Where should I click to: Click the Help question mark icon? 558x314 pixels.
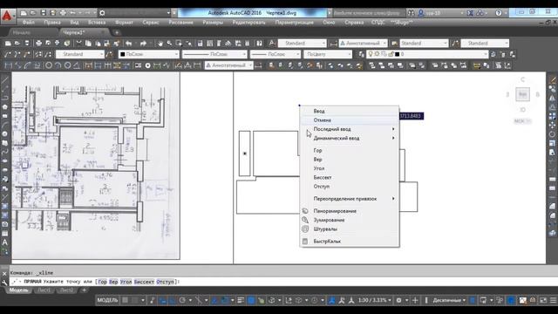pyautogui.click(x=499, y=13)
